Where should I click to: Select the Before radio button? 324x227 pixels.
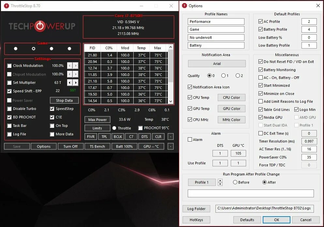tap(235, 182)
